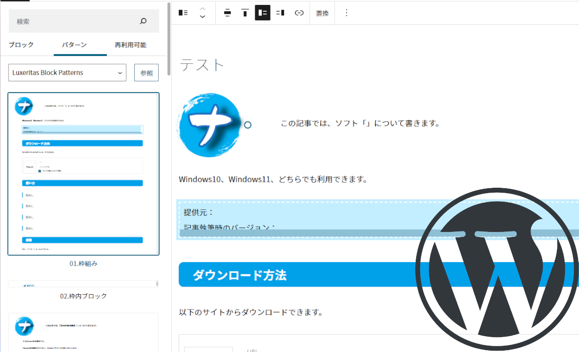Select the third pattern preview below 02.枠内ブロック
The height and width of the screenshot is (352, 579).
[x=84, y=332]
